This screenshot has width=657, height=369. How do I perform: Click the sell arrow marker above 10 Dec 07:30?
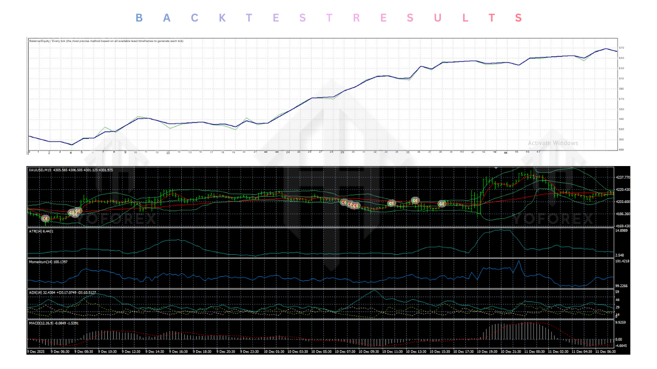click(x=344, y=203)
